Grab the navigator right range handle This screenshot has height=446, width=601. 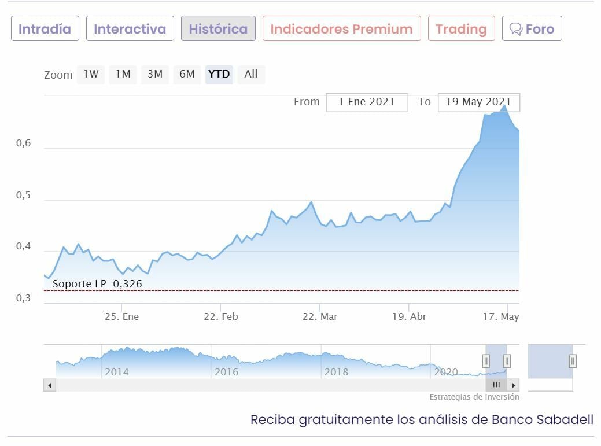coord(507,362)
